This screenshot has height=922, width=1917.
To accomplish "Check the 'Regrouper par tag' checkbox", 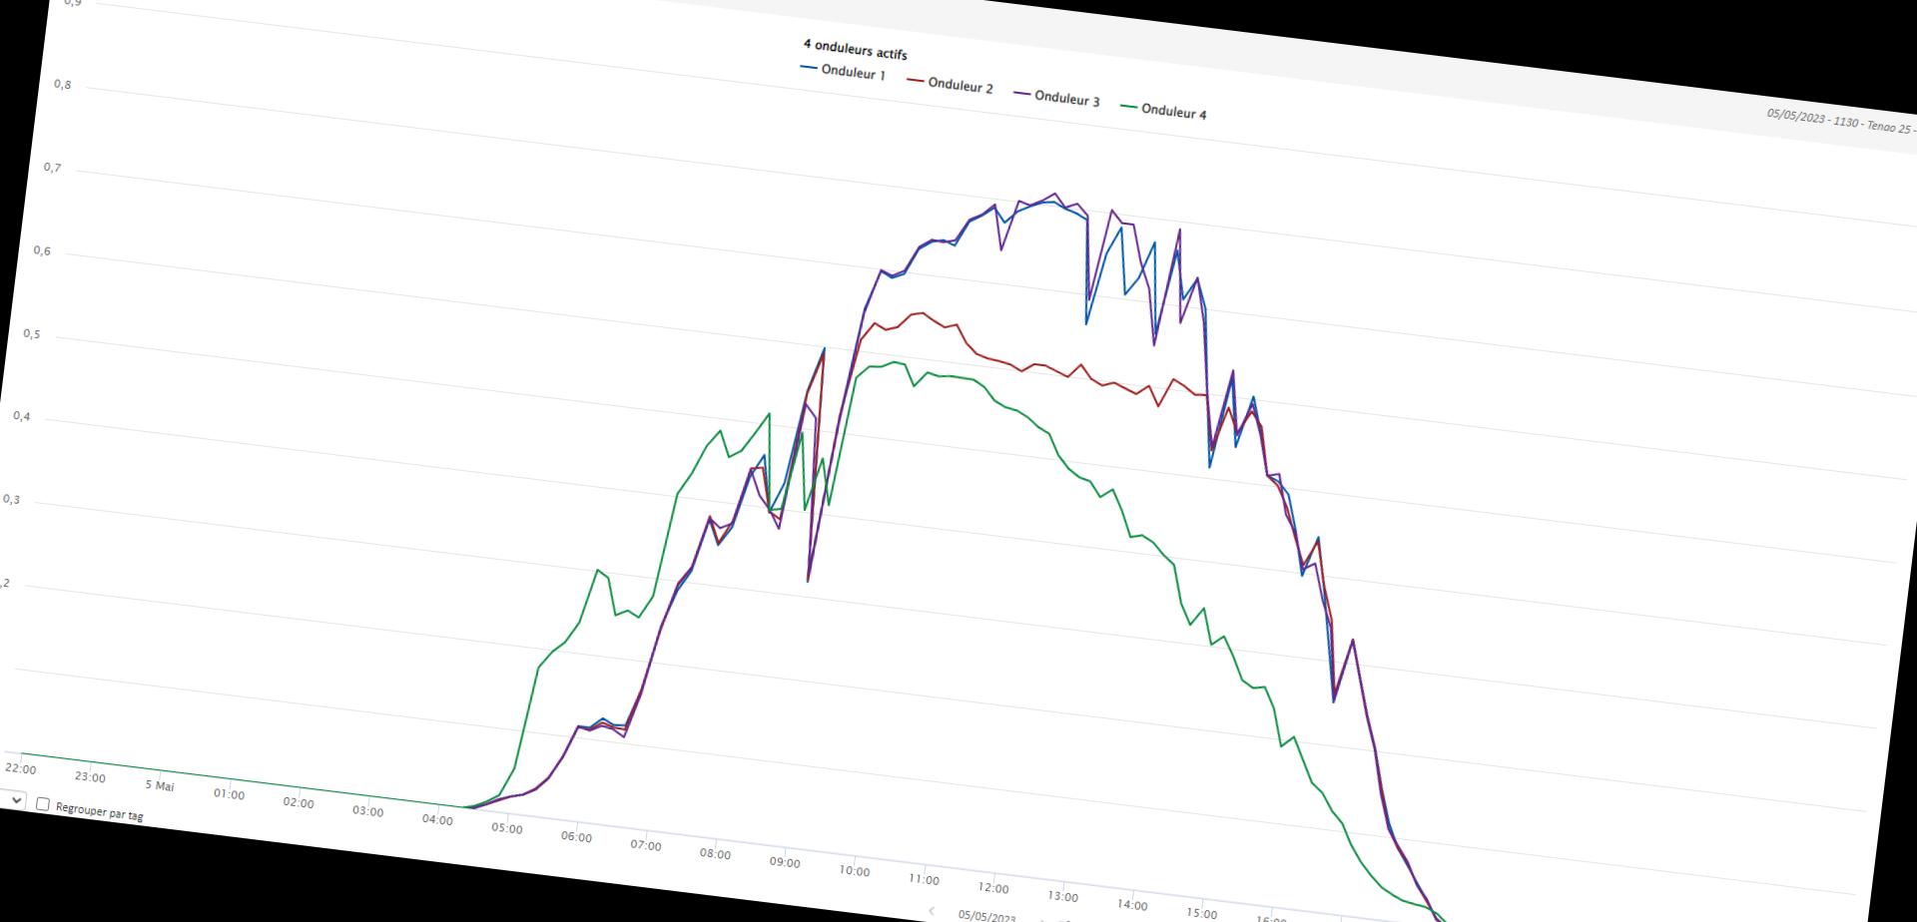I will pos(43,803).
